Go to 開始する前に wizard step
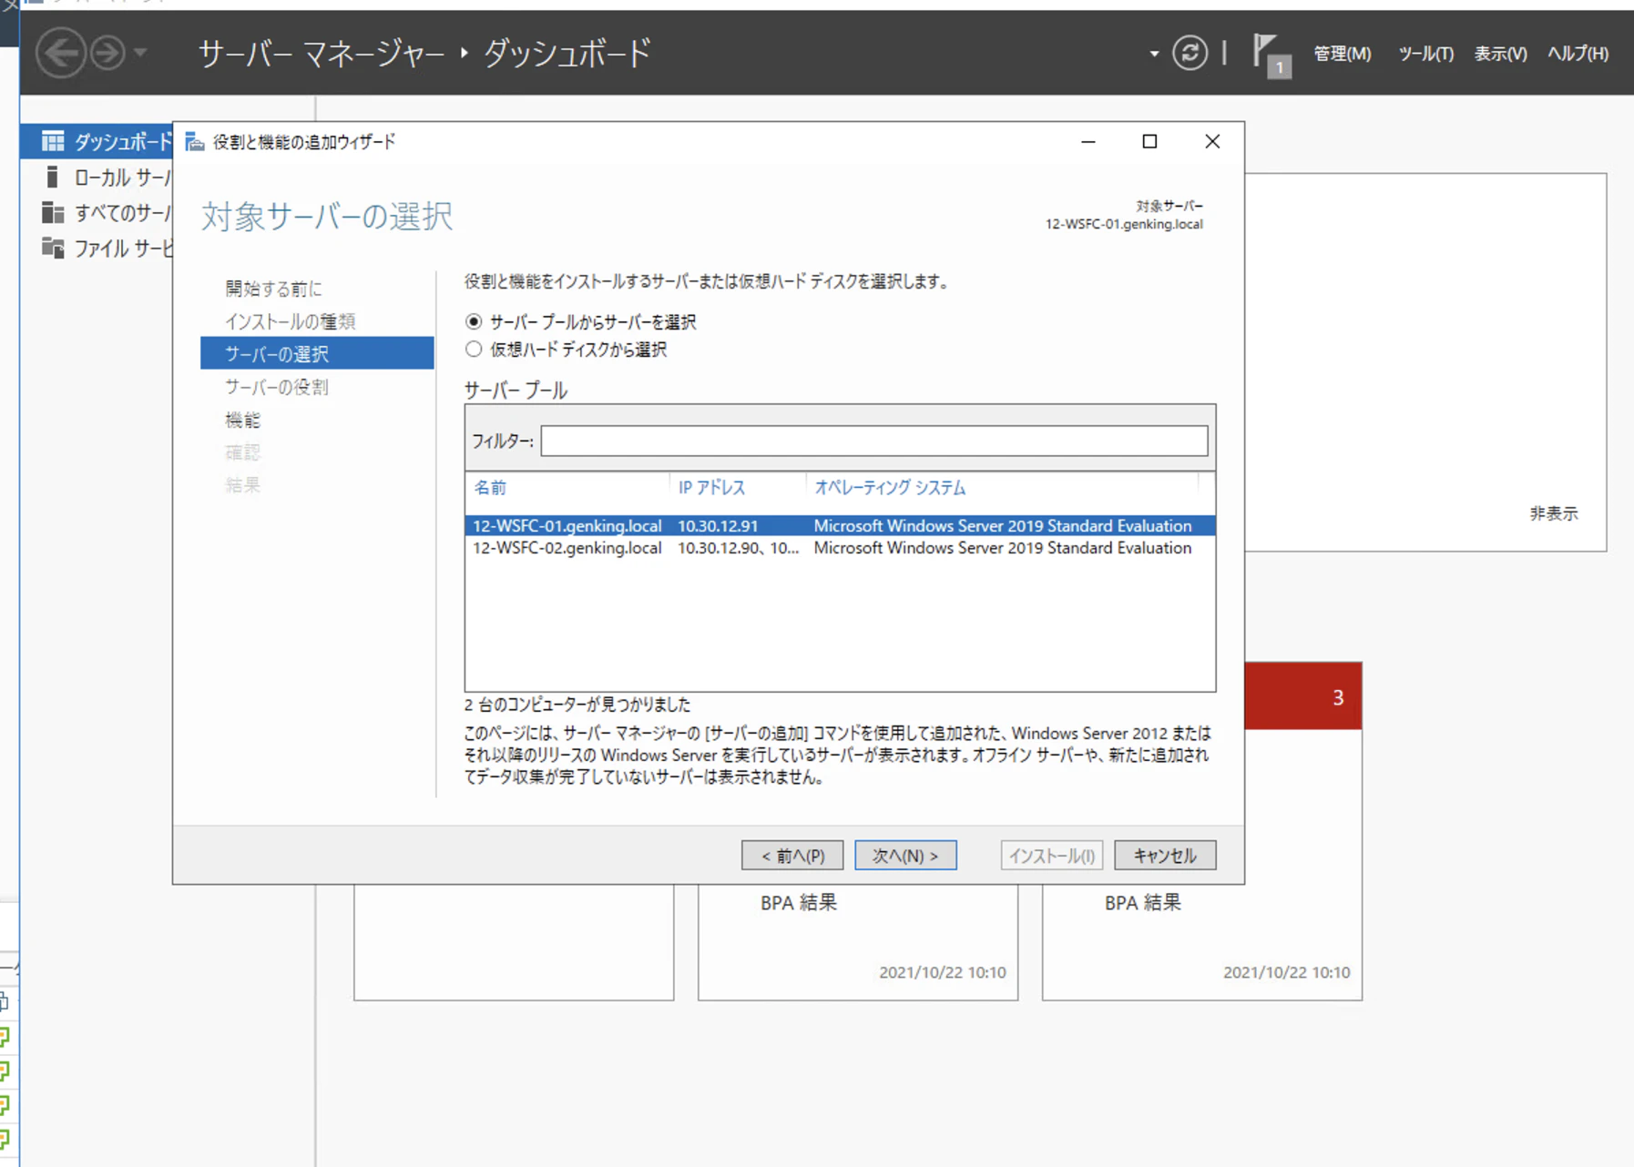This screenshot has height=1167, width=1634. [274, 289]
